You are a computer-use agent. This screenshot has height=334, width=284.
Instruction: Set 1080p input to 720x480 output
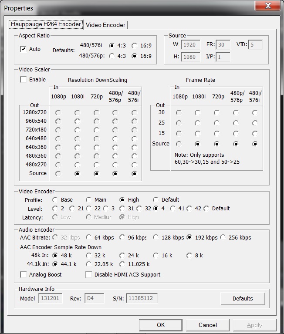click(58, 130)
